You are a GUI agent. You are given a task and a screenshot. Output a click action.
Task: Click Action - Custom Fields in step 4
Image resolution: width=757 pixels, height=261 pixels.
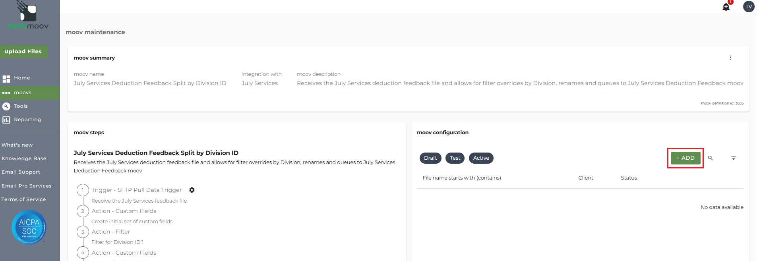(x=124, y=253)
